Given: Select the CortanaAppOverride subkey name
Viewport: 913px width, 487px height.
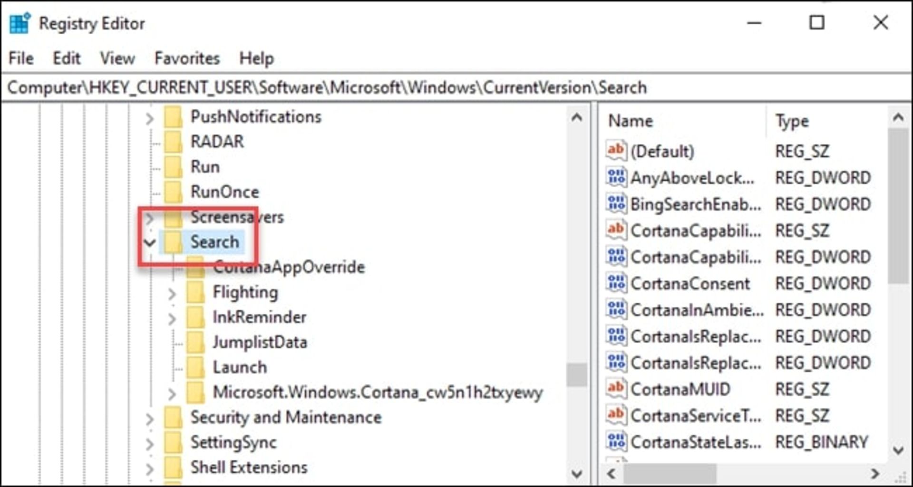Looking at the screenshot, I should pos(289,267).
